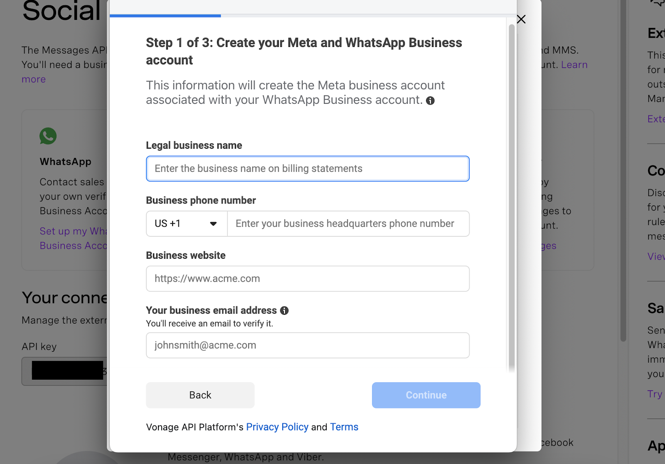Click the business headquarters phone number field
Screen dimensions: 665x464
coord(348,223)
